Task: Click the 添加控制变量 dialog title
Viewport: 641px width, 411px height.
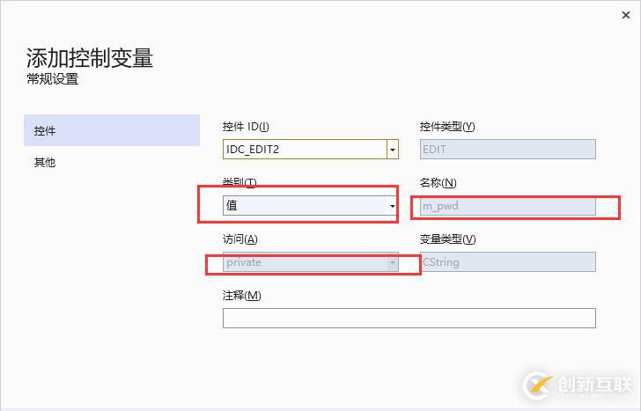Action: click(90, 58)
